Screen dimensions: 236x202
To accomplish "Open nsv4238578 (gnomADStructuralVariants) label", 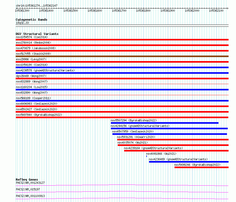I will coord(45,70).
